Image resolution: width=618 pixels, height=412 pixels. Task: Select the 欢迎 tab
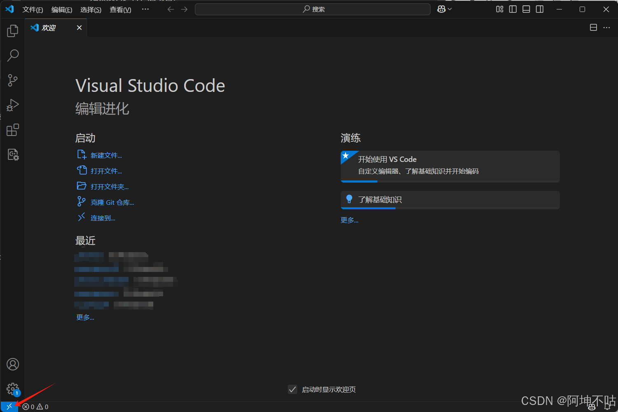click(x=56, y=28)
